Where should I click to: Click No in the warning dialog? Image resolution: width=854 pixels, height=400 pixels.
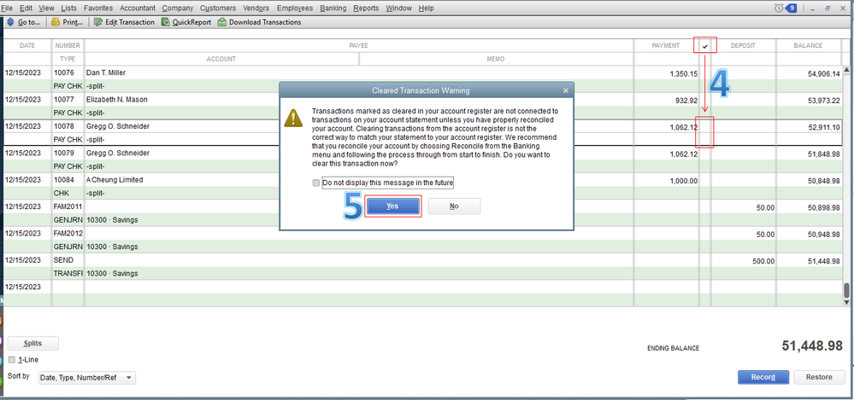coord(454,206)
